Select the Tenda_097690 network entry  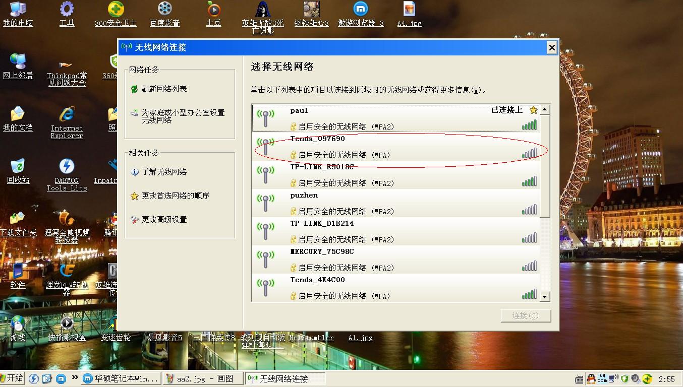pos(396,147)
